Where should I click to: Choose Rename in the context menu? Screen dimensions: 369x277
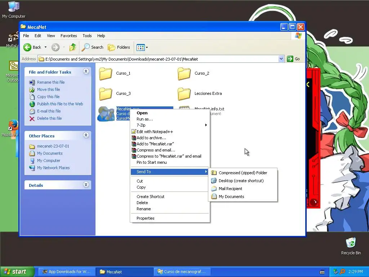pyautogui.click(x=170, y=209)
